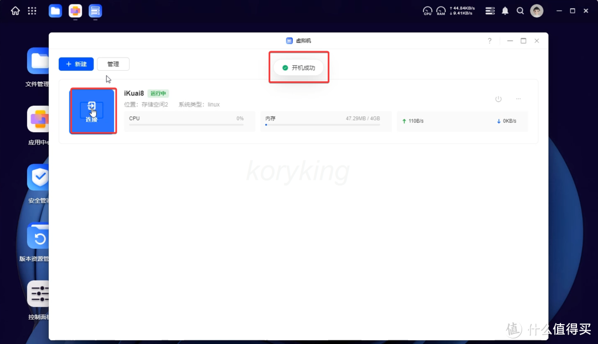Open the more options menu for iKuai8

(x=518, y=98)
